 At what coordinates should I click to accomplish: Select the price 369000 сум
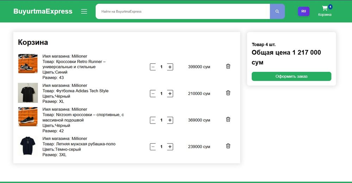point(199,120)
